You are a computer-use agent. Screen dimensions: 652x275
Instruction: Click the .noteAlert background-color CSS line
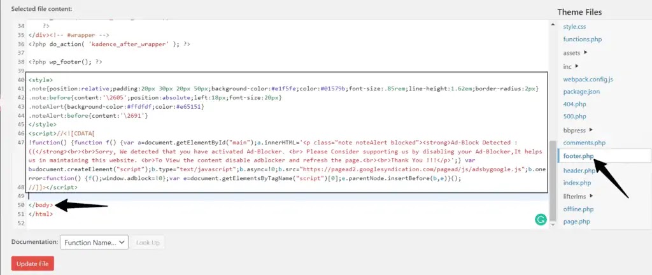117,107
